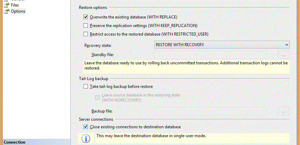Screen dimensions: 300x145
Task: Click the Connection section header
Action: 15,142
